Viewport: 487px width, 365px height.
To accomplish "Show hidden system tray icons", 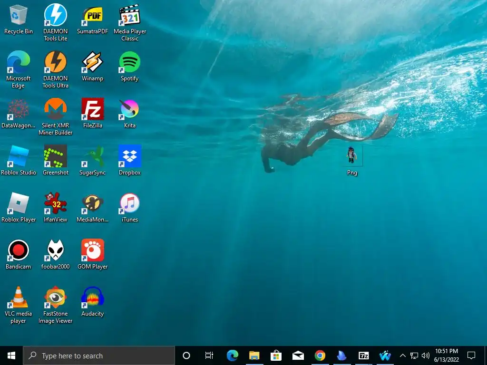I will pos(402,355).
